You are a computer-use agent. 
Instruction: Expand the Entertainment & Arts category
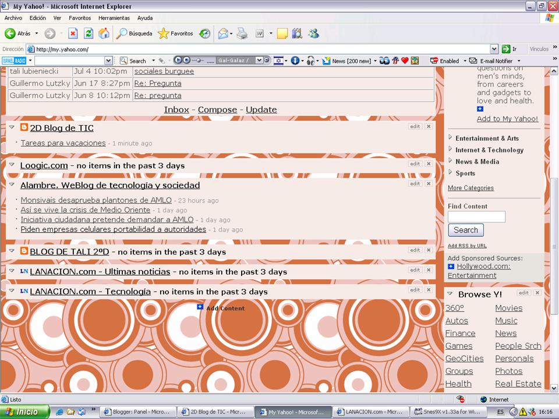[450, 137]
